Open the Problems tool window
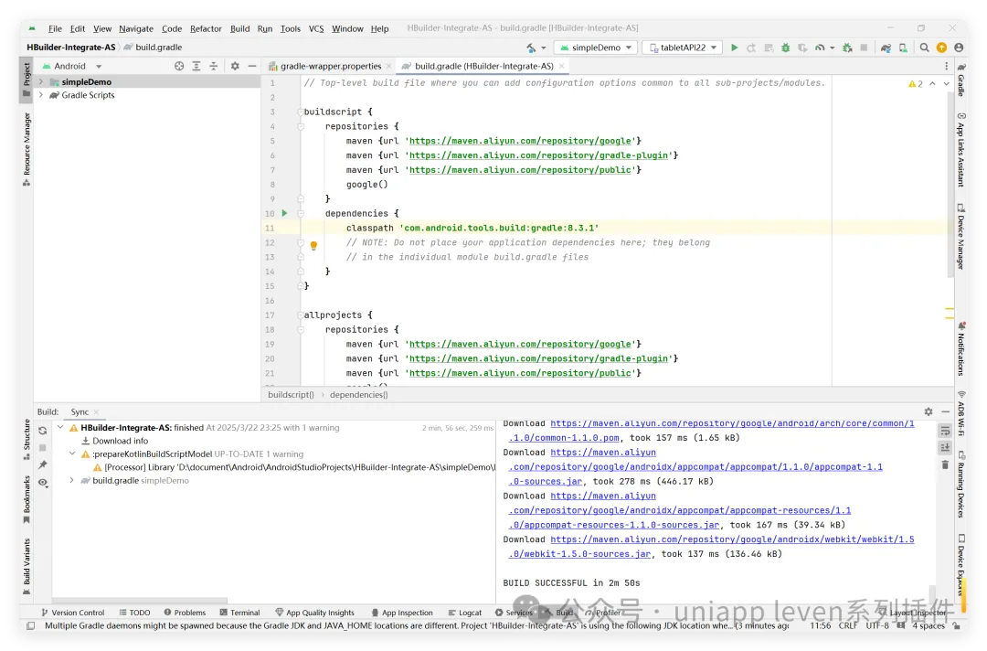 185,612
